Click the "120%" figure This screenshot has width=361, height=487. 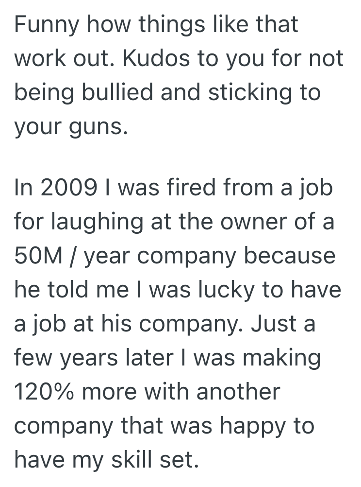(x=45, y=392)
